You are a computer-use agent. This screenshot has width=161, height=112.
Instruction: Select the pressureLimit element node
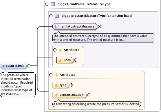(13, 66)
